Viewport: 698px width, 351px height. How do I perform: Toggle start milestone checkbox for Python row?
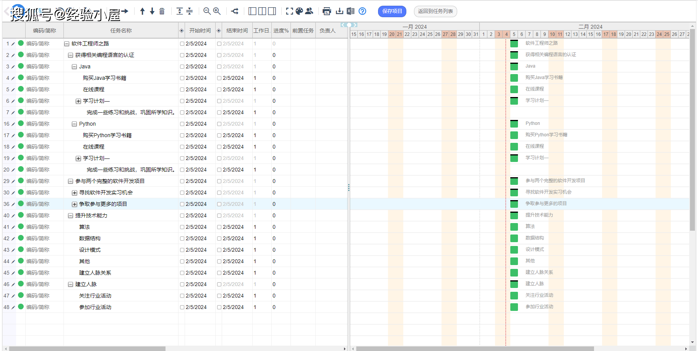(x=182, y=124)
